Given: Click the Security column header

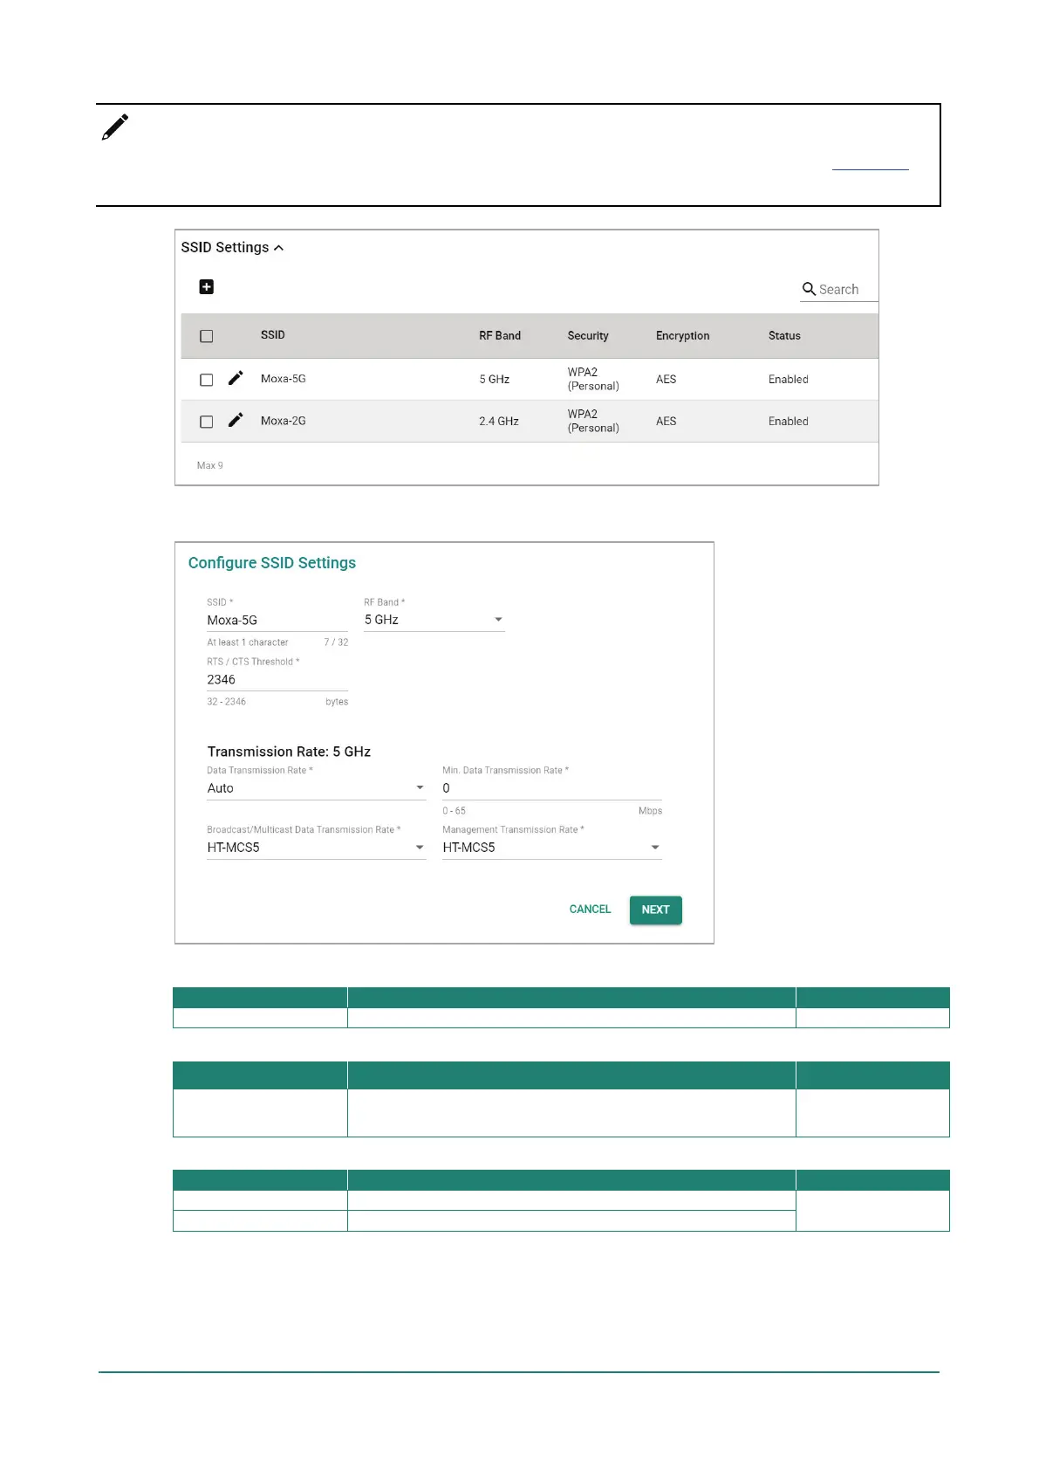Looking at the screenshot, I should [x=588, y=336].
